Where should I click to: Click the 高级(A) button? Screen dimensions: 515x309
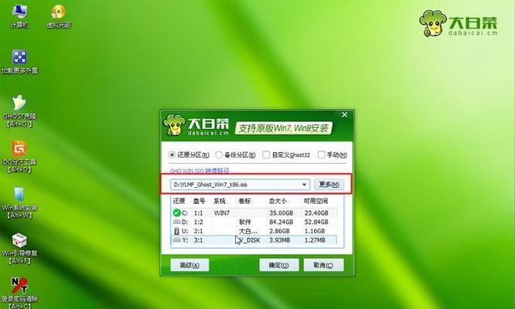click(x=189, y=265)
